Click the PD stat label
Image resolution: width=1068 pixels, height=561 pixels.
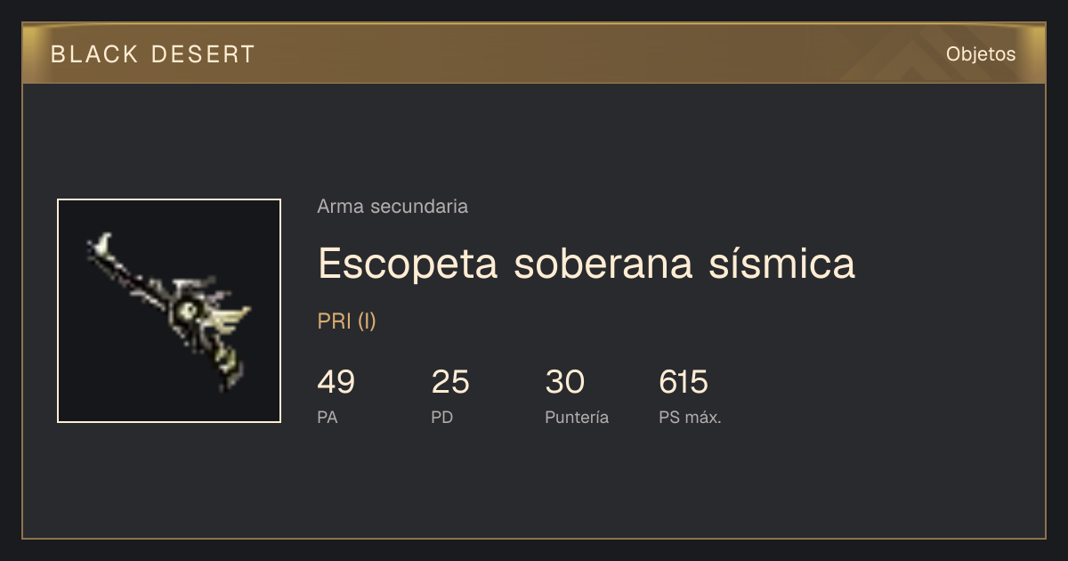[442, 418]
